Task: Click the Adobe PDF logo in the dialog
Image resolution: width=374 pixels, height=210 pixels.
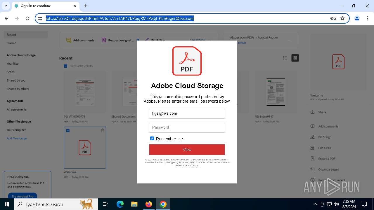Action: [x=187, y=61]
